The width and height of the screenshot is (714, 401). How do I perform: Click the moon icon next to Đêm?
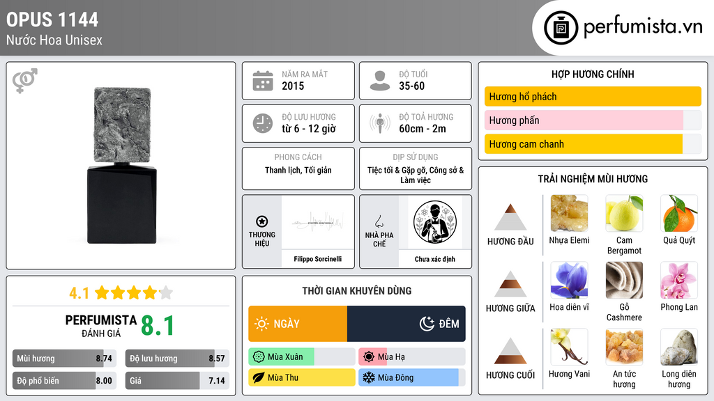427,324
